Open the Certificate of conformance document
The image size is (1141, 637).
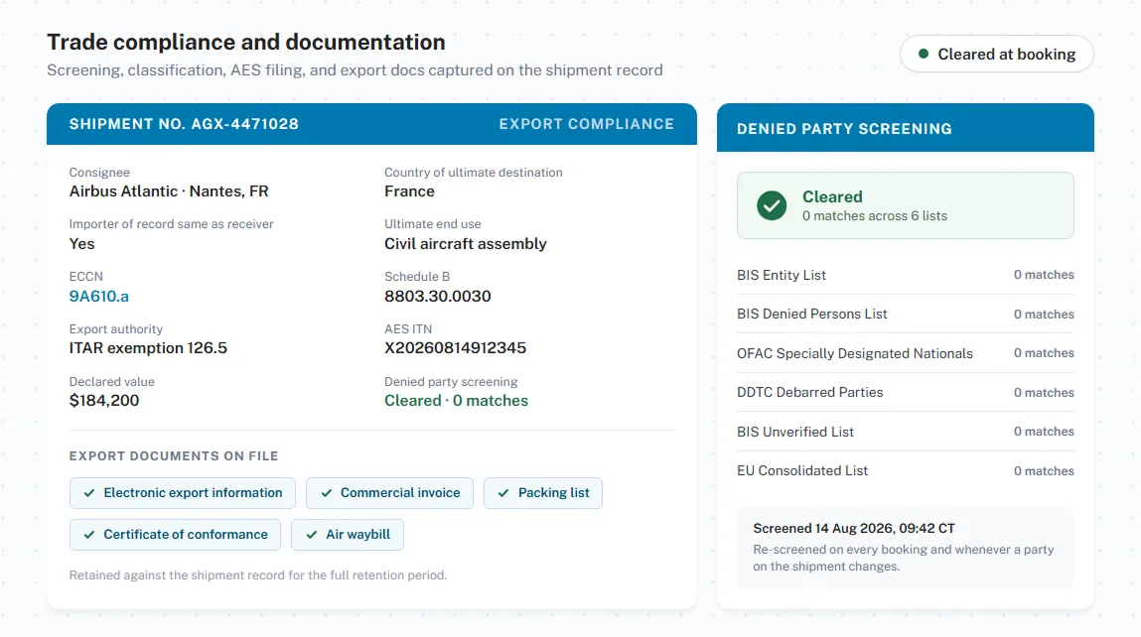(x=176, y=535)
